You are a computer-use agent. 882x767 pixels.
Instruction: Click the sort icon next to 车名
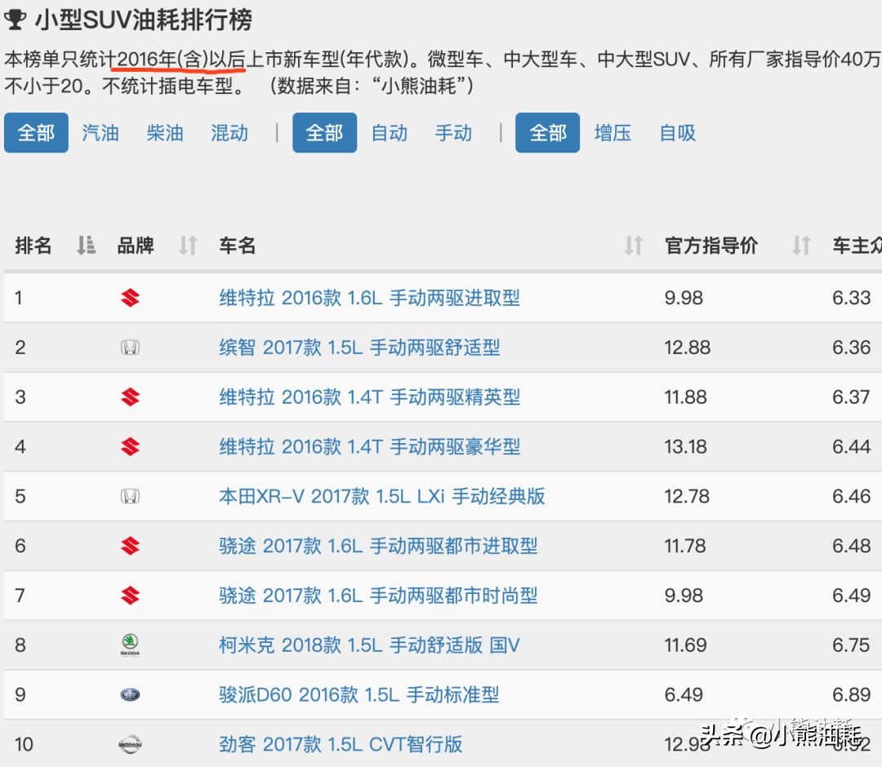(x=634, y=246)
